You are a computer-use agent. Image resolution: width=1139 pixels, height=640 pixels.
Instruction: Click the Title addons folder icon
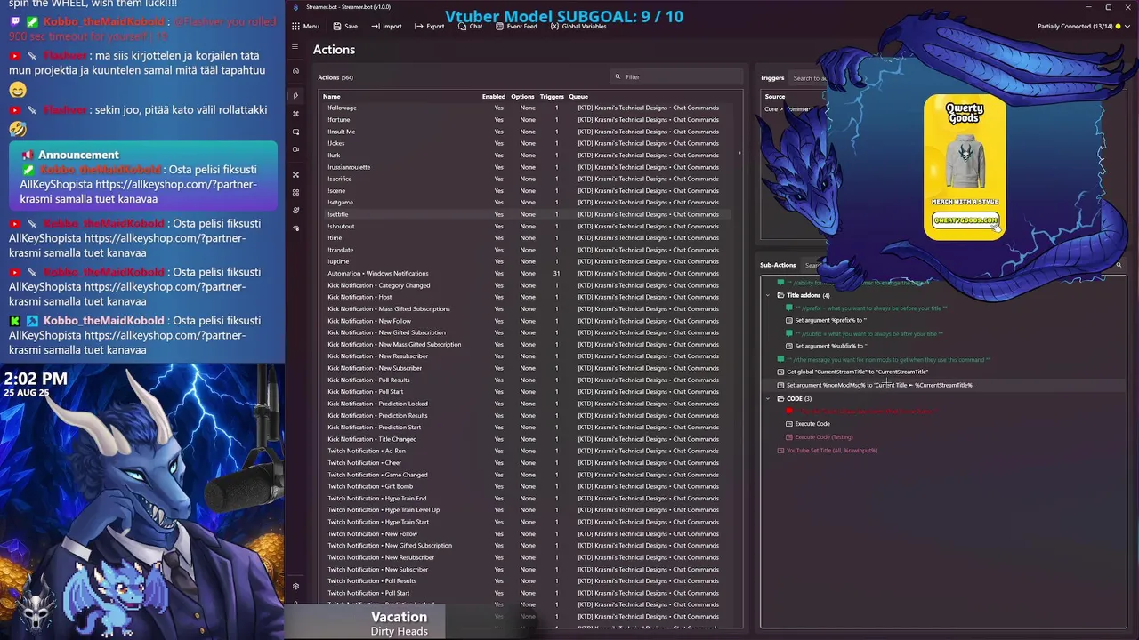point(780,295)
